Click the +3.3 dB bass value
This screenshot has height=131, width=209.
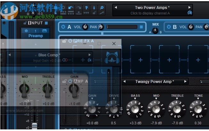point(135,123)
